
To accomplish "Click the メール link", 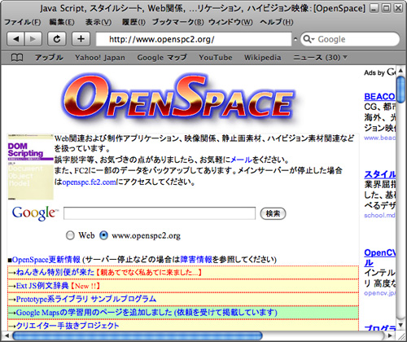I will (x=241, y=160).
